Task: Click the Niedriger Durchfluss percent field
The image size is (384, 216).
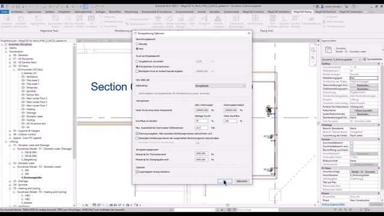Action: (x=202, y=121)
